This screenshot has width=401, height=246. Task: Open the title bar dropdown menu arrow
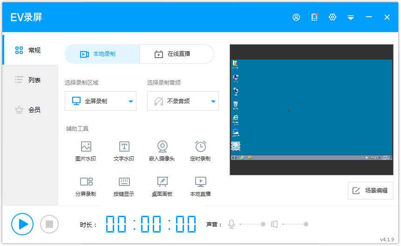coord(351,17)
